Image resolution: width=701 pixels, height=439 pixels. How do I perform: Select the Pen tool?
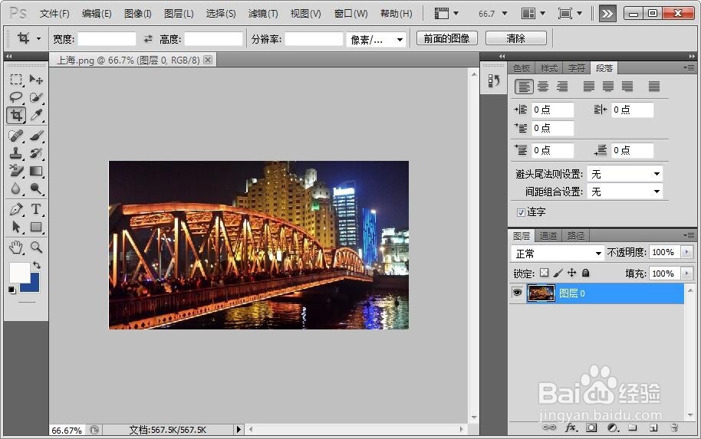16,209
